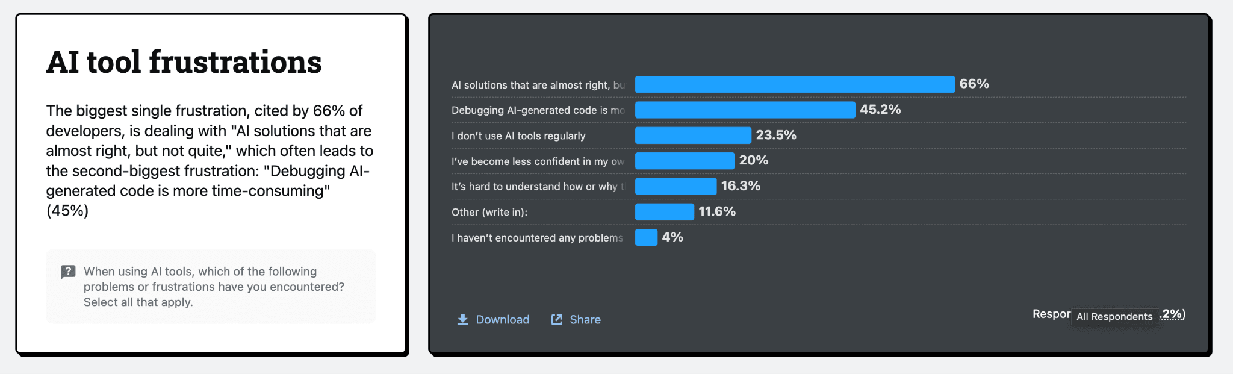This screenshot has width=1233, height=374.
Task: Select the 66% bar for almost-right solutions
Action: 795,84
